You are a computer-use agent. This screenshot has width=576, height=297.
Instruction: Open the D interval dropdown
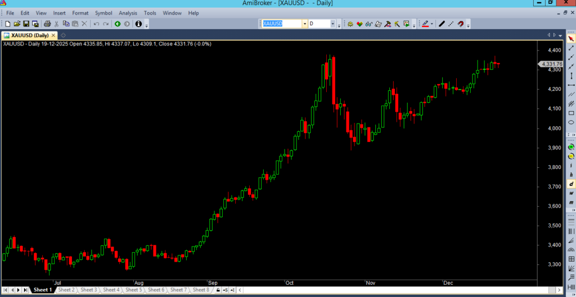coord(332,24)
